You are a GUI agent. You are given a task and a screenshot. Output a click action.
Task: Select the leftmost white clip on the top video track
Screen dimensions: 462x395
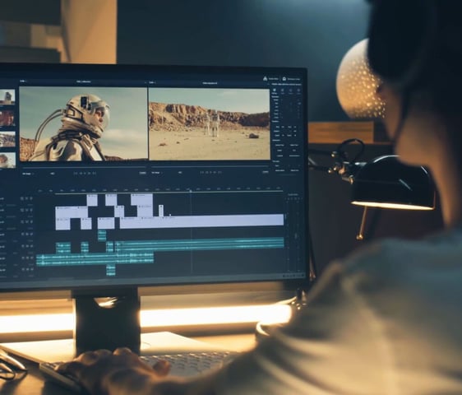(92, 200)
